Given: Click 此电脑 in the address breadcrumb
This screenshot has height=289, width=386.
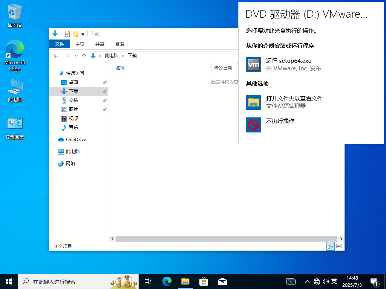Looking at the screenshot, I should [112, 56].
